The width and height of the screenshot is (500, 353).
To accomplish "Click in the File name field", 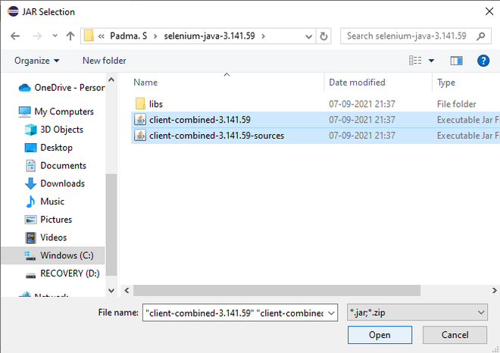I will [234, 313].
